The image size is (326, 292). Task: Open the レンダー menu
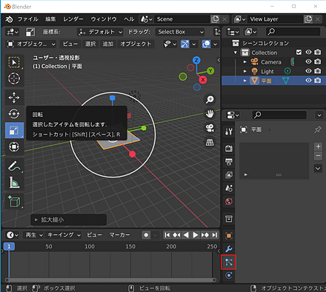pyautogui.click(x=73, y=19)
